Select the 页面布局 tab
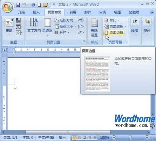This screenshot has height=141, width=156. [x=54, y=12]
